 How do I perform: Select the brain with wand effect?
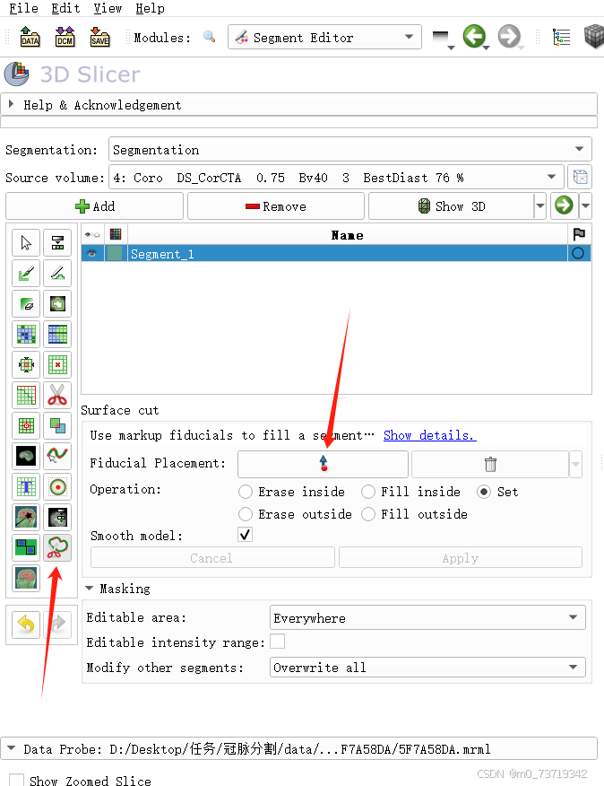point(26,518)
